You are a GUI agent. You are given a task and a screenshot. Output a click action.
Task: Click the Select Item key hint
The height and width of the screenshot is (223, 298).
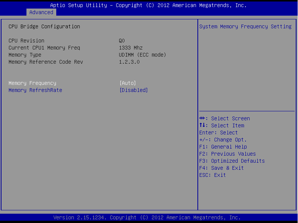tap(222, 125)
